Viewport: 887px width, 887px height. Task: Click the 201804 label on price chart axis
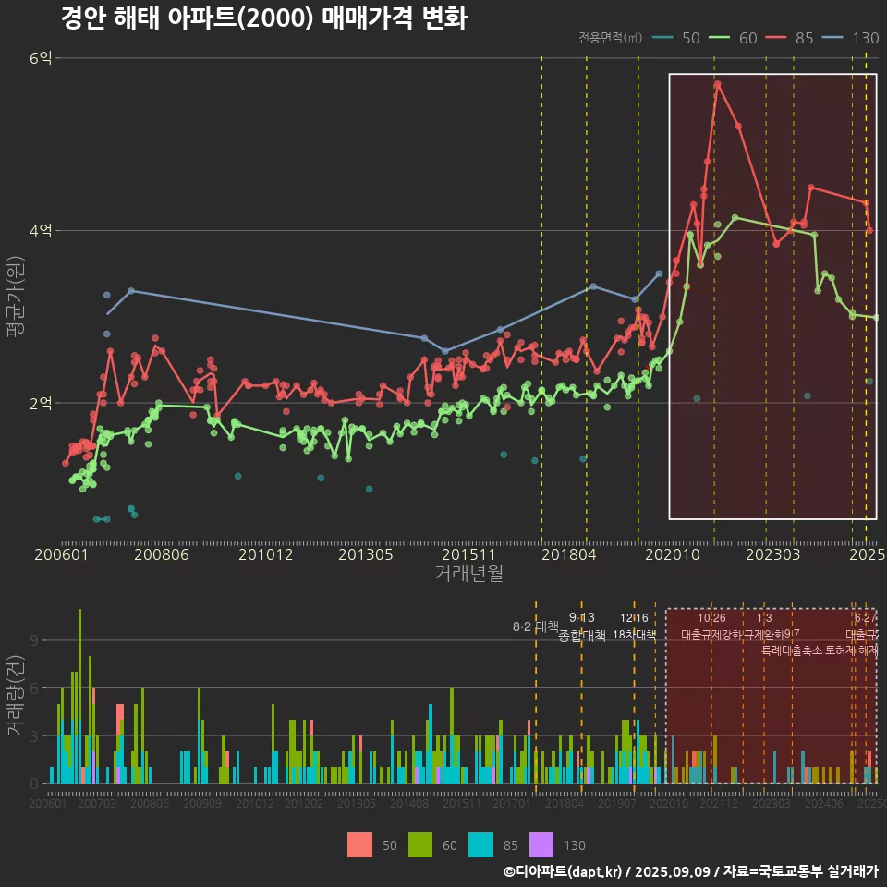(x=569, y=554)
